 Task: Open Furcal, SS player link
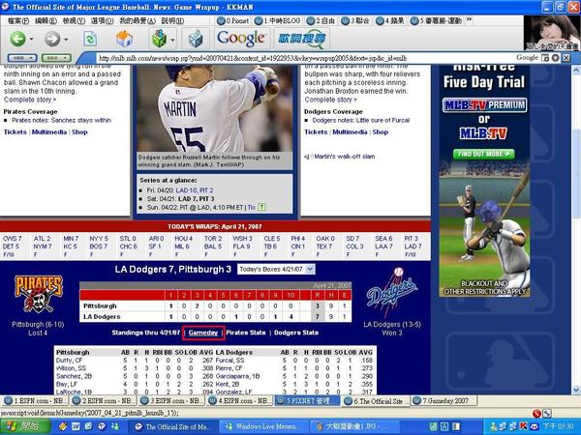coord(230,361)
